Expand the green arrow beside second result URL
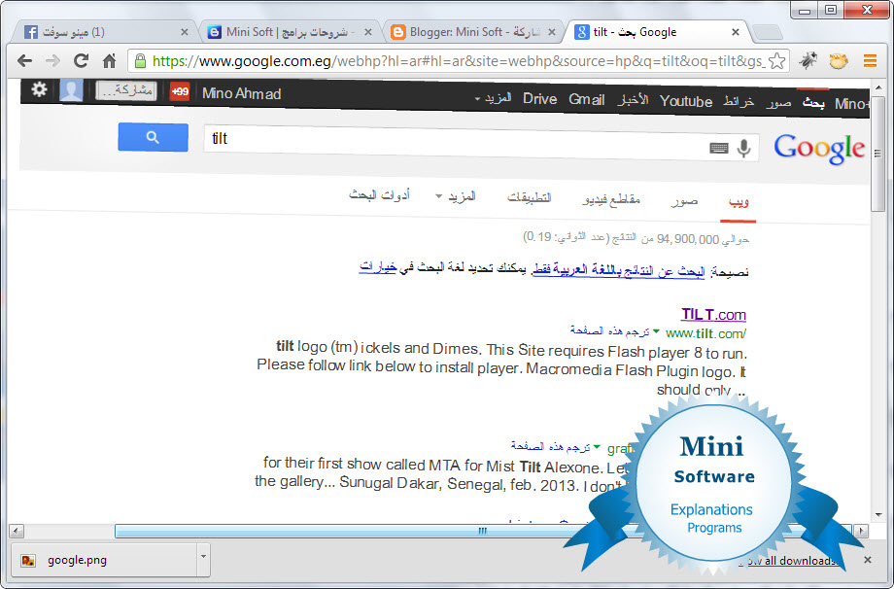The image size is (894, 589). click(x=597, y=447)
